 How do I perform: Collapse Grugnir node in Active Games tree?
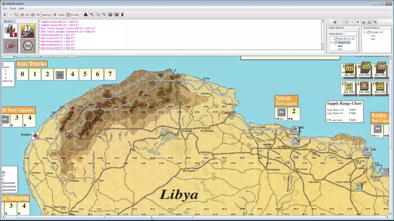332,42
